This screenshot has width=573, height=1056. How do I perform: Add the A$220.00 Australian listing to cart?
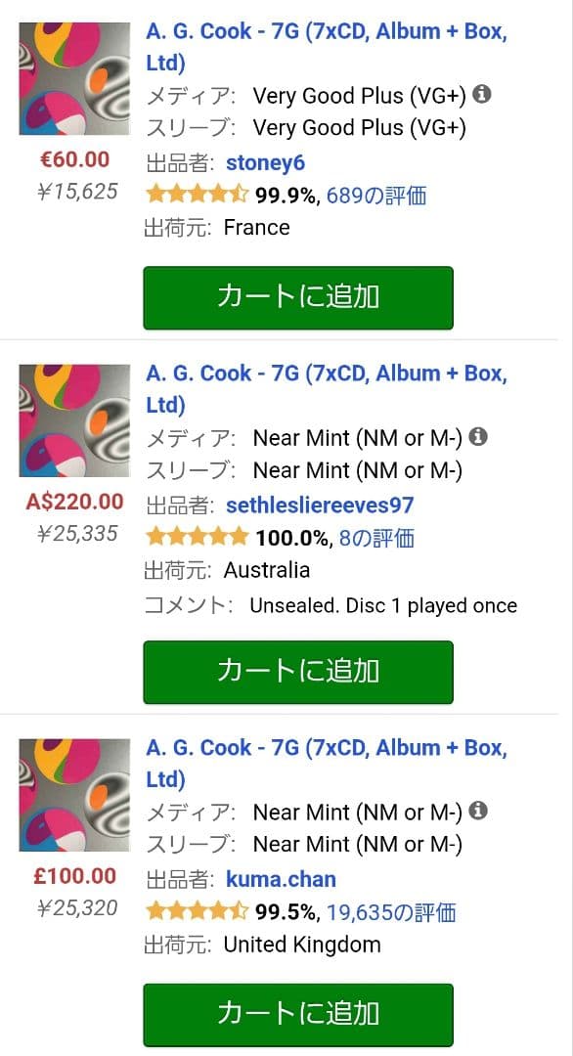point(297,672)
